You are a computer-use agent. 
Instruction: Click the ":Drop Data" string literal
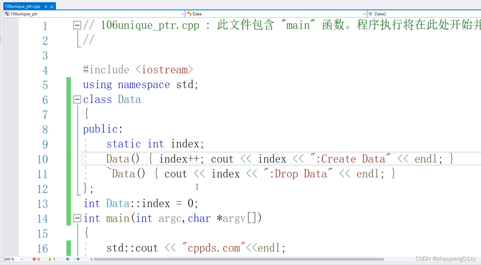pyautogui.click(x=298, y=174)
